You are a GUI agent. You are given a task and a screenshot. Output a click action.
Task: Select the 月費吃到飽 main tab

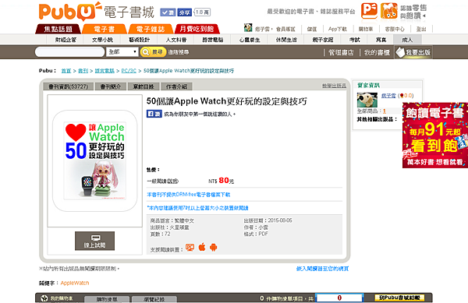coord(197,29)
